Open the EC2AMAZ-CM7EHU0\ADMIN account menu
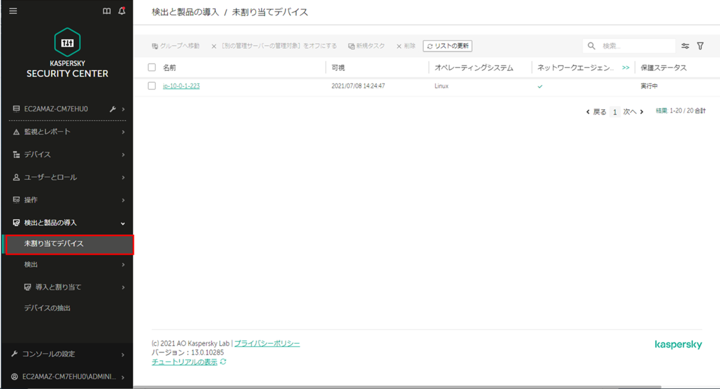The image size is (720, 389). 67,377
